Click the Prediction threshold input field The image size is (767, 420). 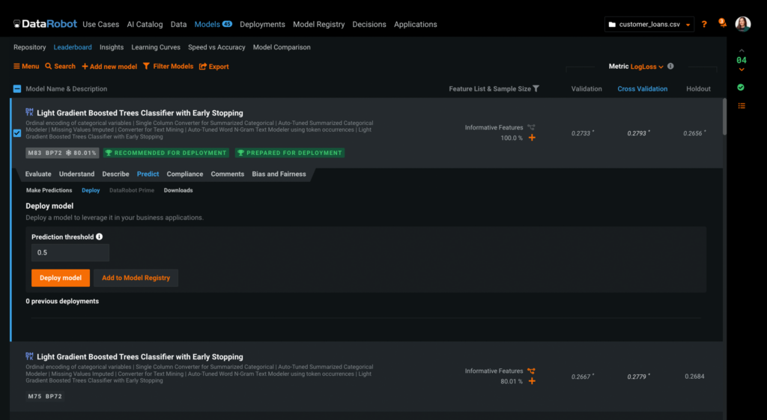[x=70, y=253]
